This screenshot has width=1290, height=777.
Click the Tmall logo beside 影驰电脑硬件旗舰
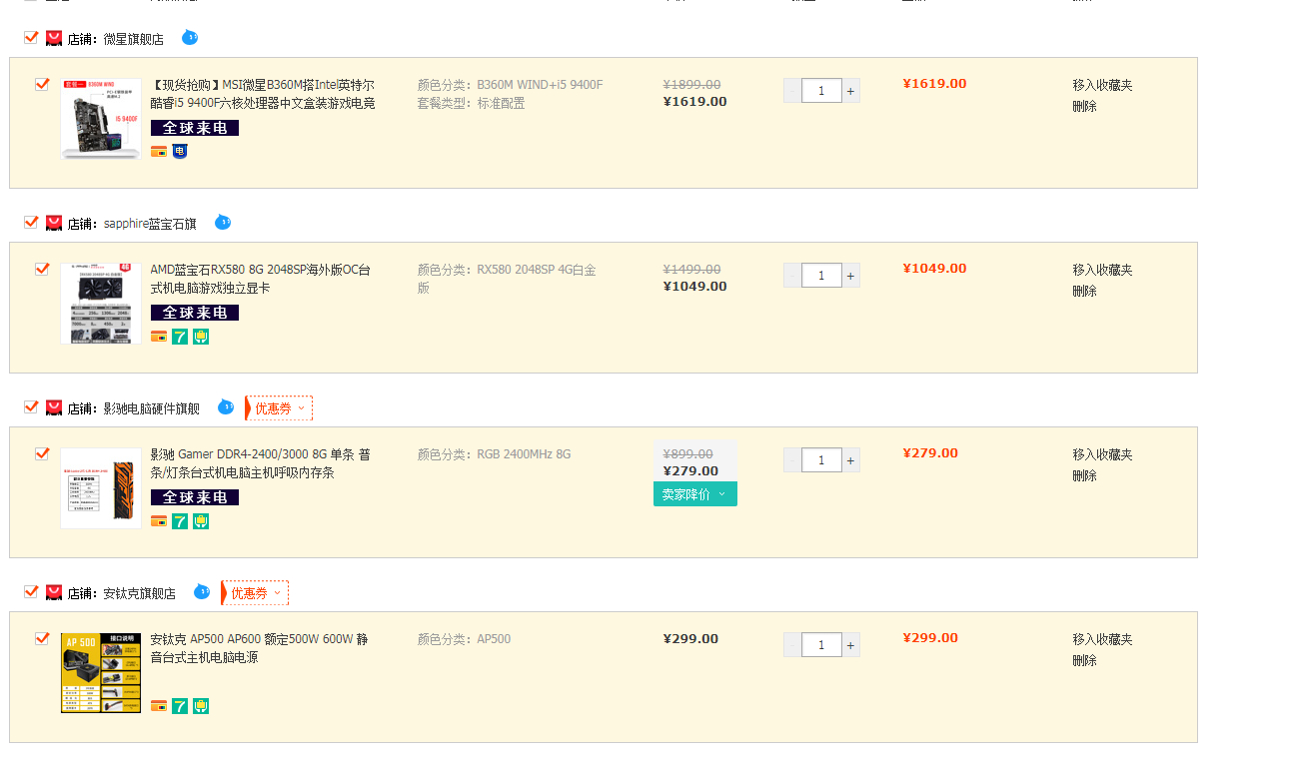point(54,407)
